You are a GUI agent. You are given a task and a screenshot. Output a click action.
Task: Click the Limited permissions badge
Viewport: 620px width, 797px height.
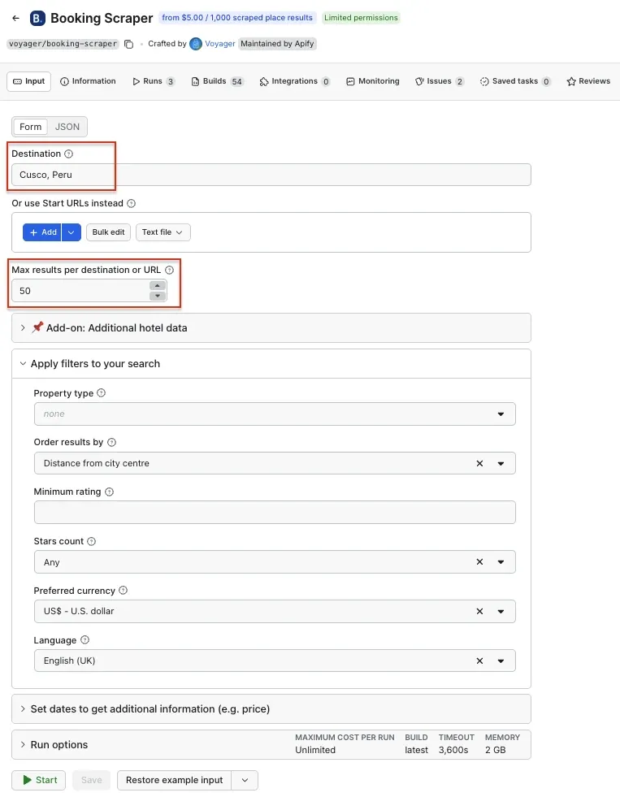point(361,18)
